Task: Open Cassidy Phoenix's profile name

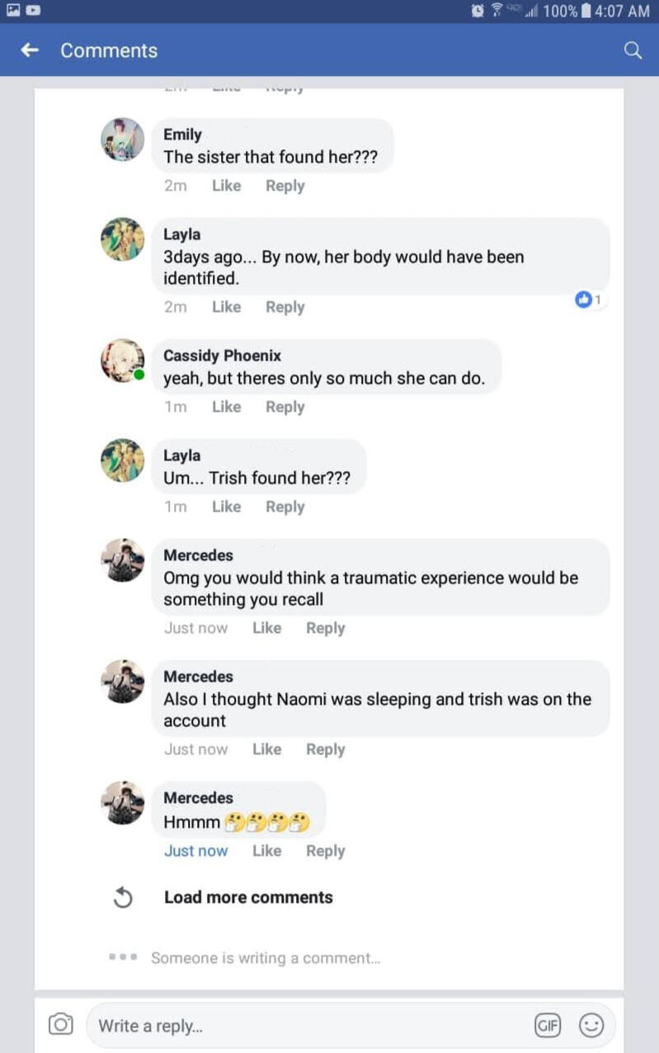Action: pyautogui.click(x=222, y=356)
